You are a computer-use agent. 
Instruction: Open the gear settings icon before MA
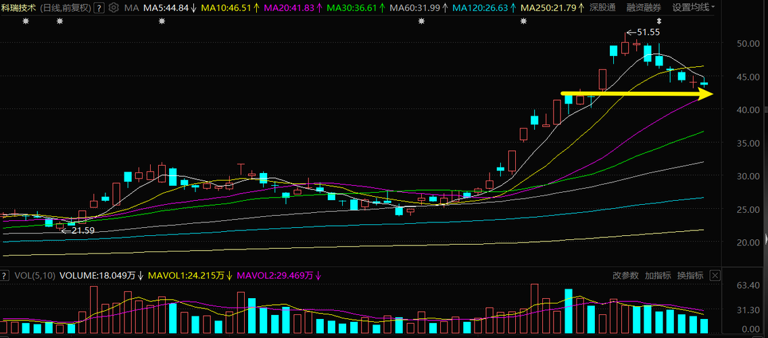114,8
